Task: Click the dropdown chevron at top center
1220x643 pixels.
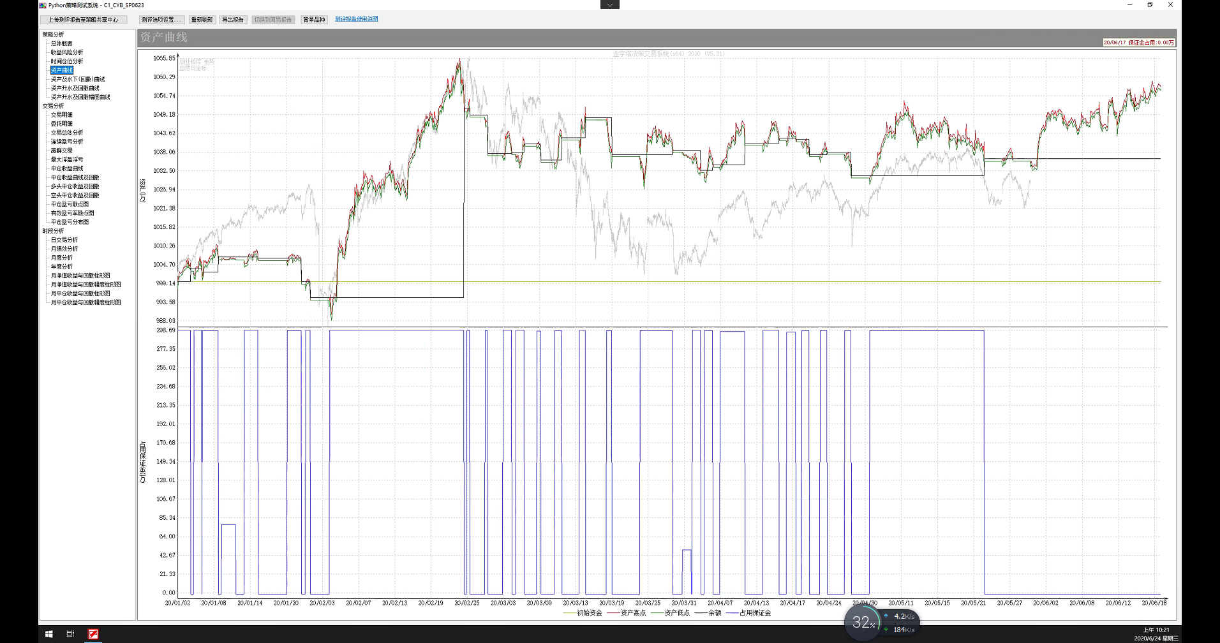Action: pyautogui.click(x=609, y=4)
